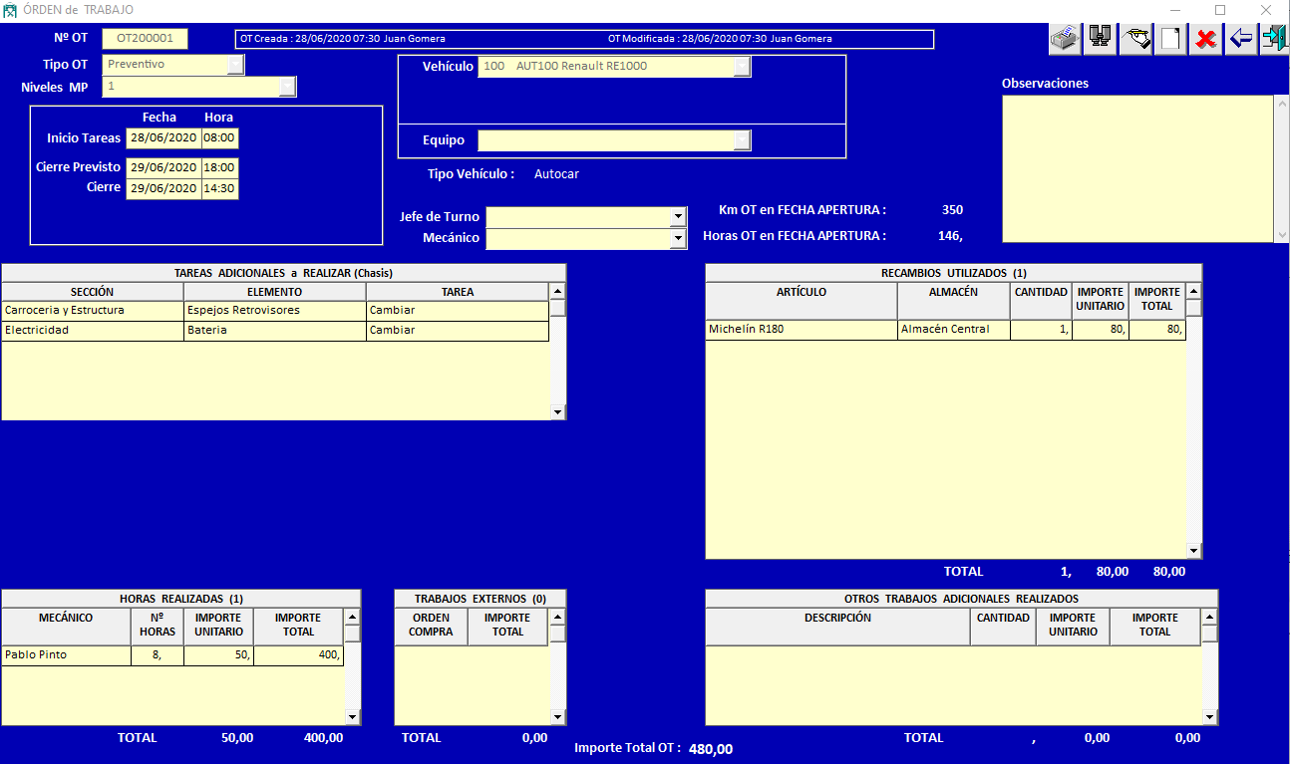Click the Inicio Tareas hour 08:00
This screenshot has height=764, width=1290.
pos(220,138)
